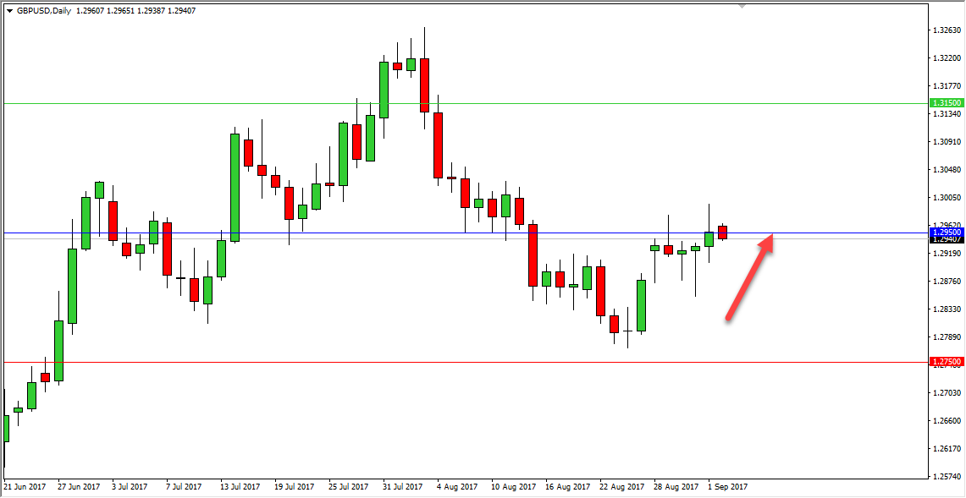Click the green 1.31500 price tag
Viewport: 966px width, 498px height.
coord(947,103)
